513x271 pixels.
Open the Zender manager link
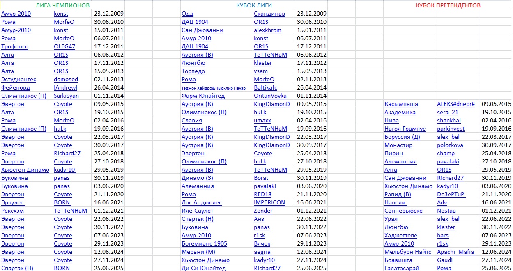coord(263,211)
